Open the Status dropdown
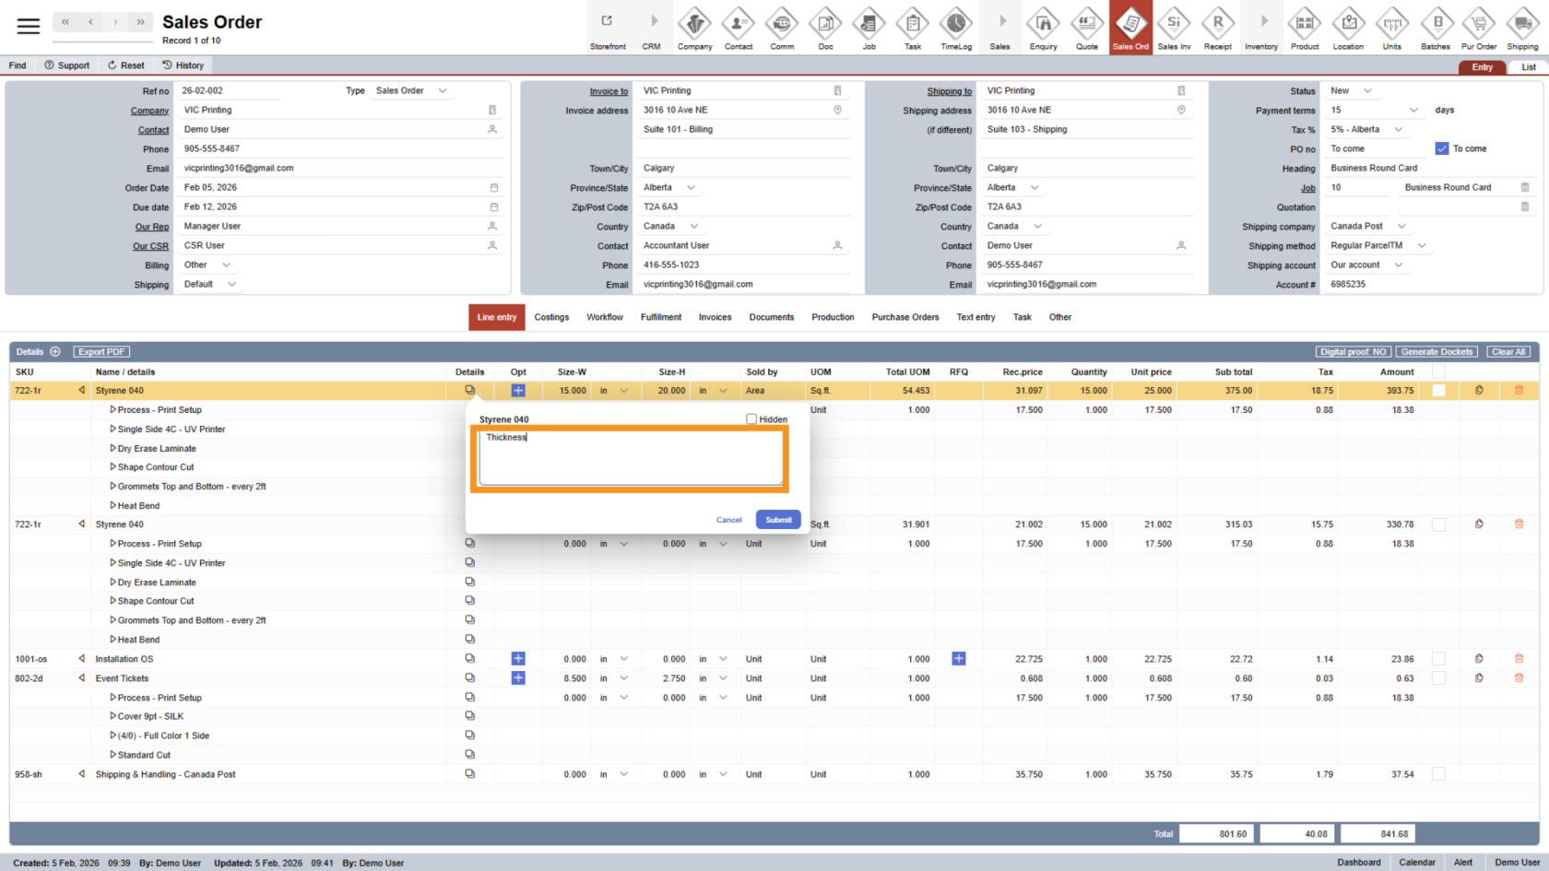The image size is (1549, 871). 1367,91
